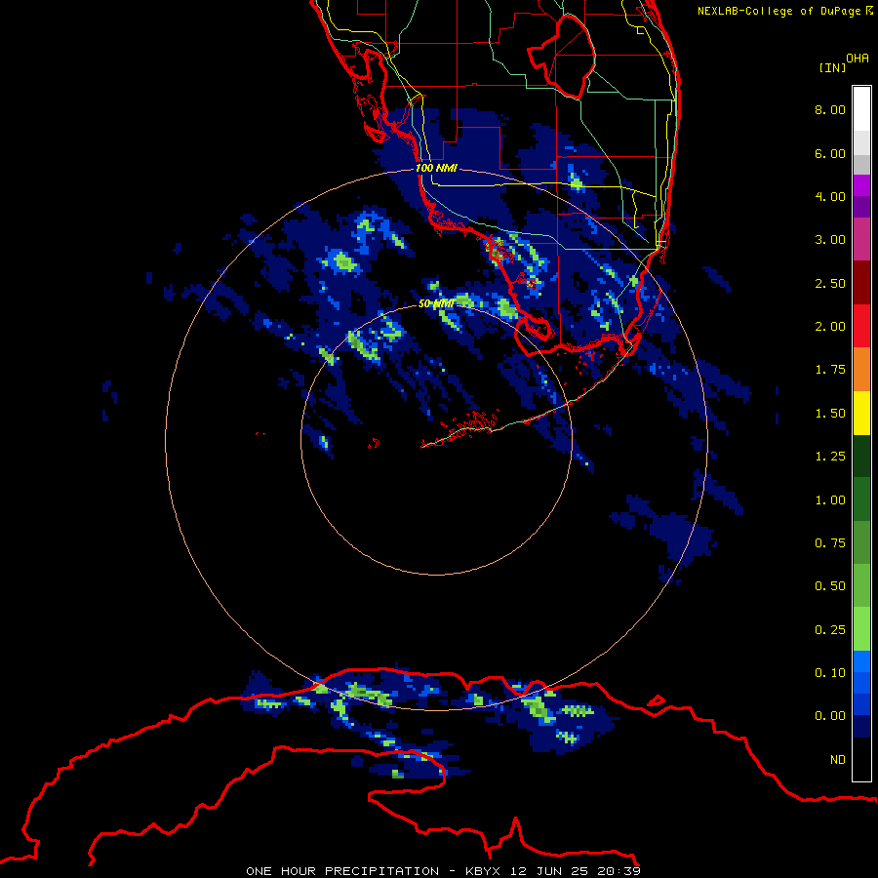Viewport: 878px width, 878px height.
Task: Click the [IN] units label
Action: click(831, 67)
